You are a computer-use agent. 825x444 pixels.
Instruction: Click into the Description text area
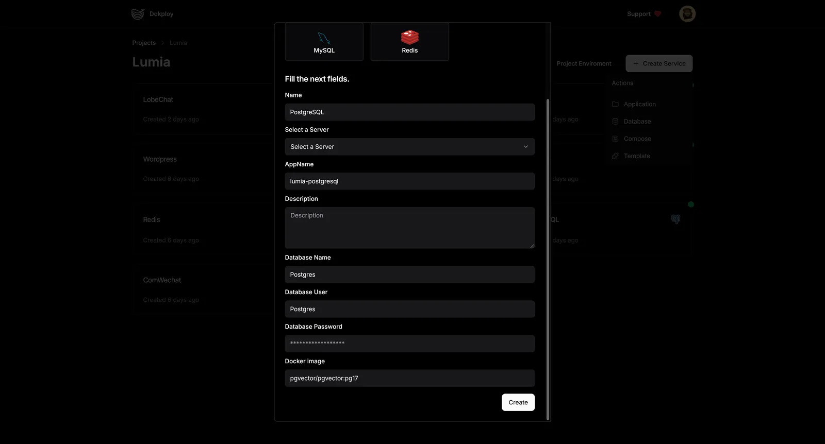coord(409,228)
